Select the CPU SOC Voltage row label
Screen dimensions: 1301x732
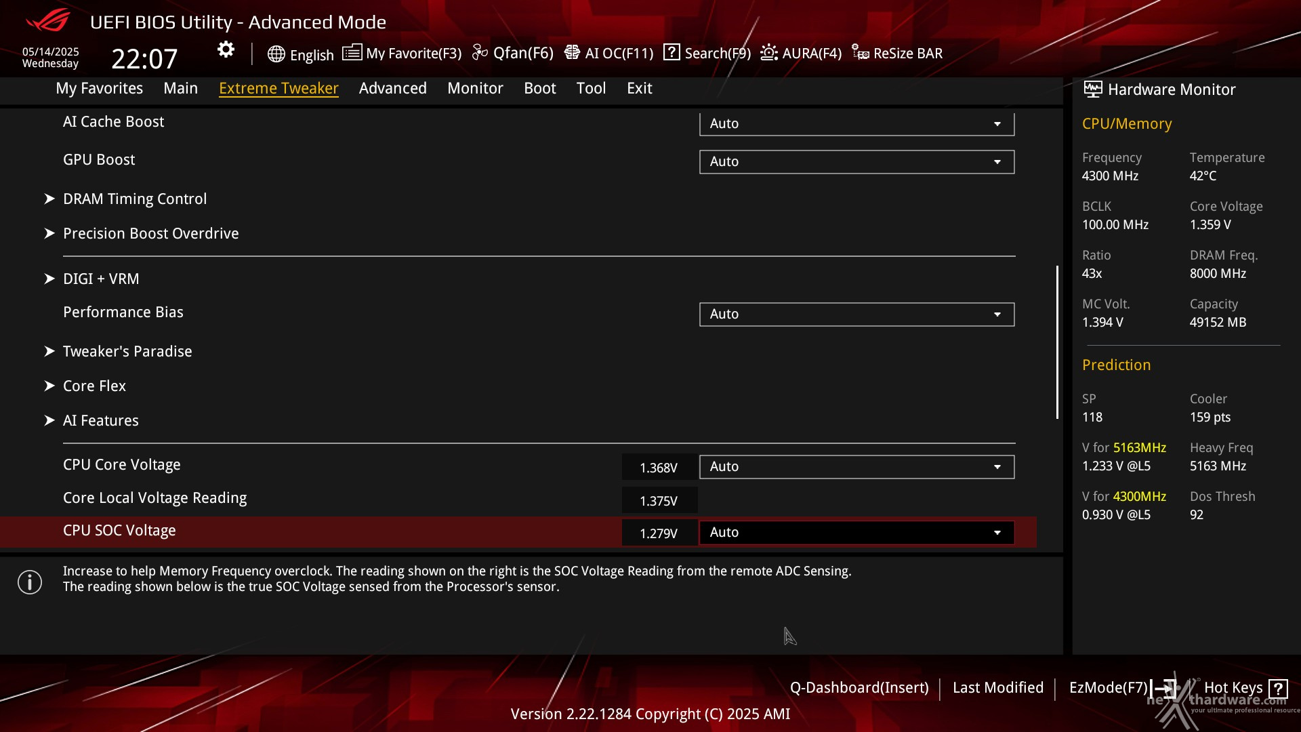point(119,531)
